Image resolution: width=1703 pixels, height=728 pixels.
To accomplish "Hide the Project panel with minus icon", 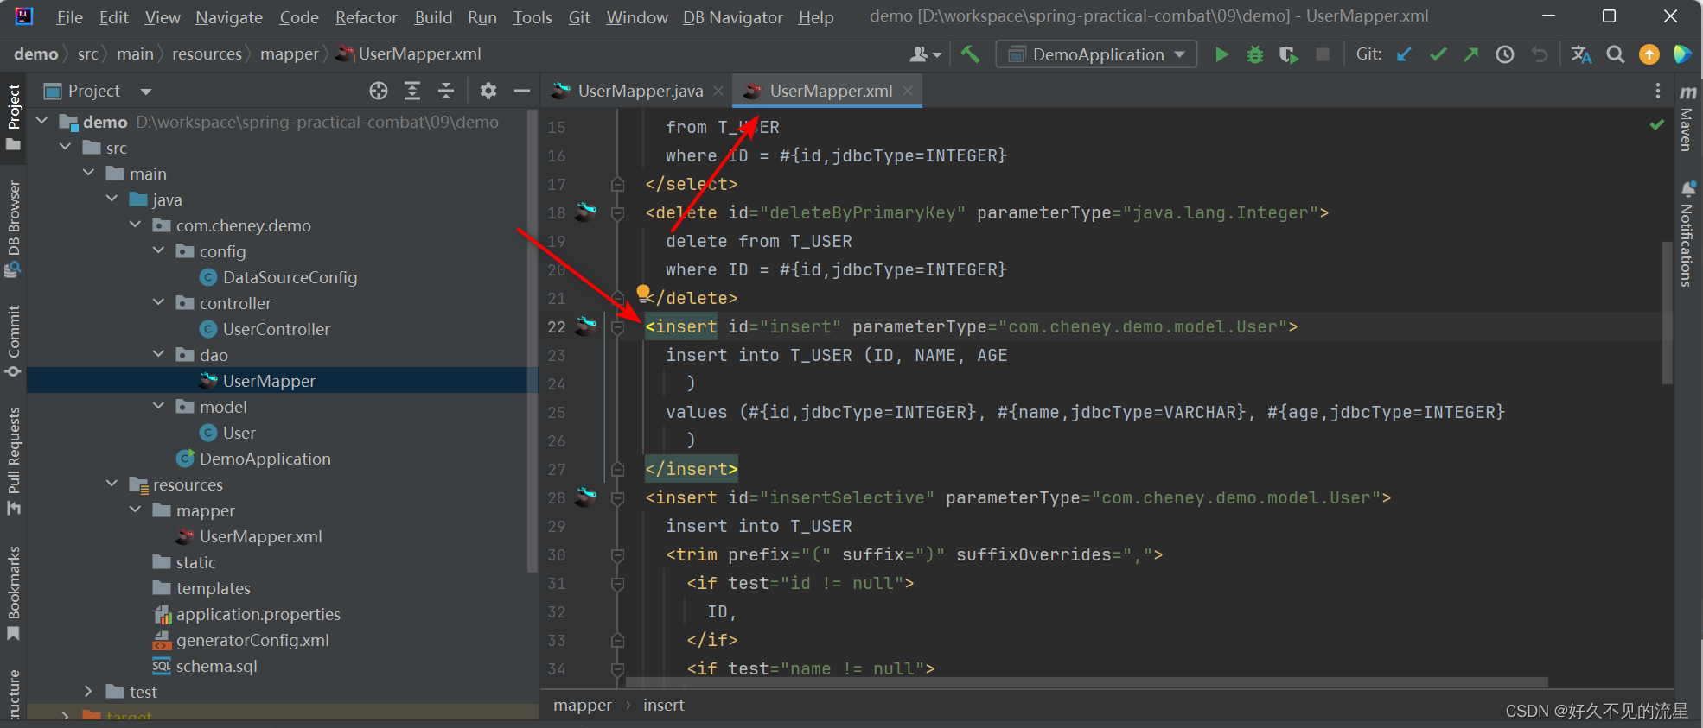I will pos(522,91).
